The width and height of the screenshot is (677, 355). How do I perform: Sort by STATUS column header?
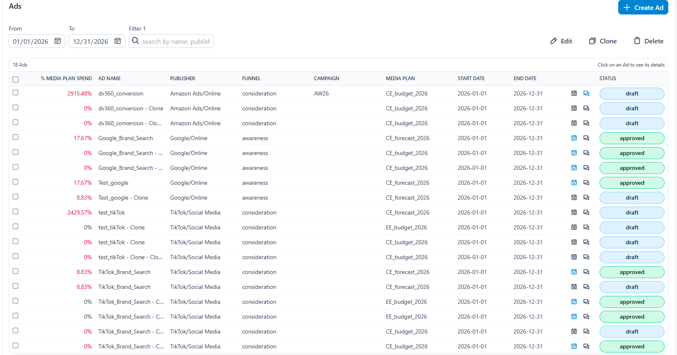[607, 79]
